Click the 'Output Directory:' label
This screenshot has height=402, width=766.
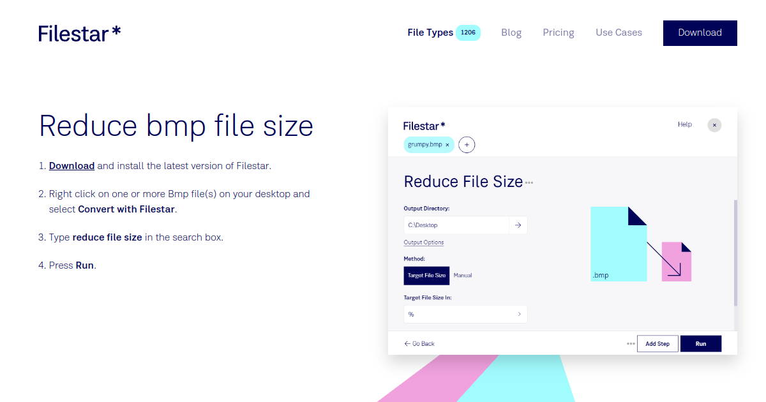tap(426, 209)
